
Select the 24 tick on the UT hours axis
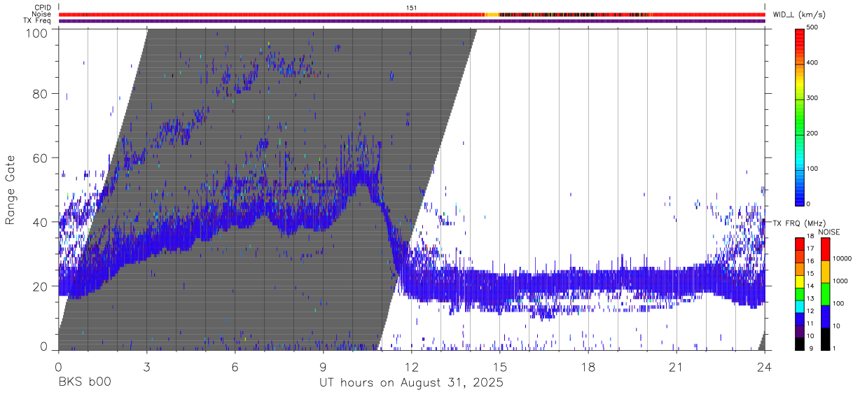point(765,366)
